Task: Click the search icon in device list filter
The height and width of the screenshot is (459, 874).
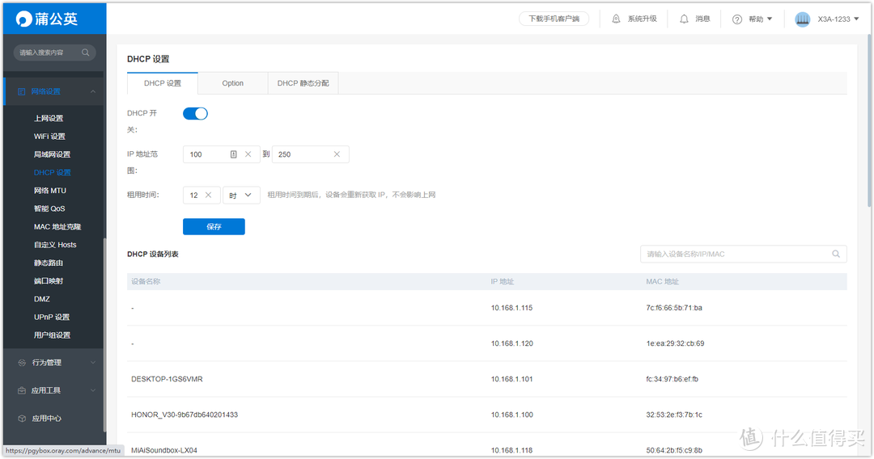Action: (x=836, y=254)
